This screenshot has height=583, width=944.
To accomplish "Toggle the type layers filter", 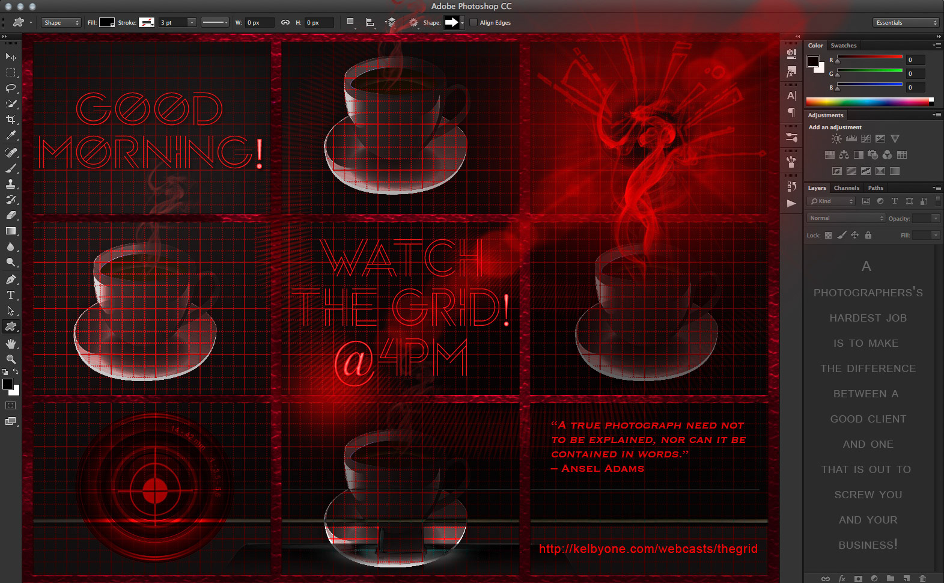I will tap(895, 201).
